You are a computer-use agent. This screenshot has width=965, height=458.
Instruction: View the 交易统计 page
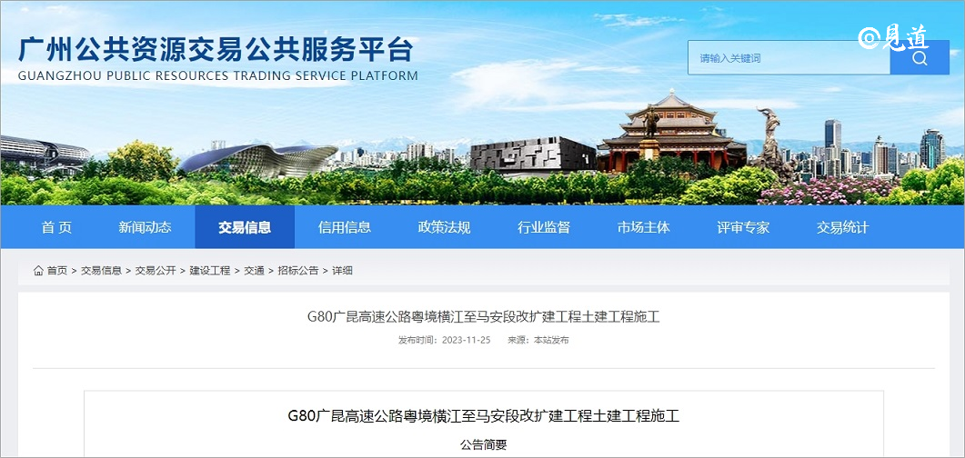(842, 227)
